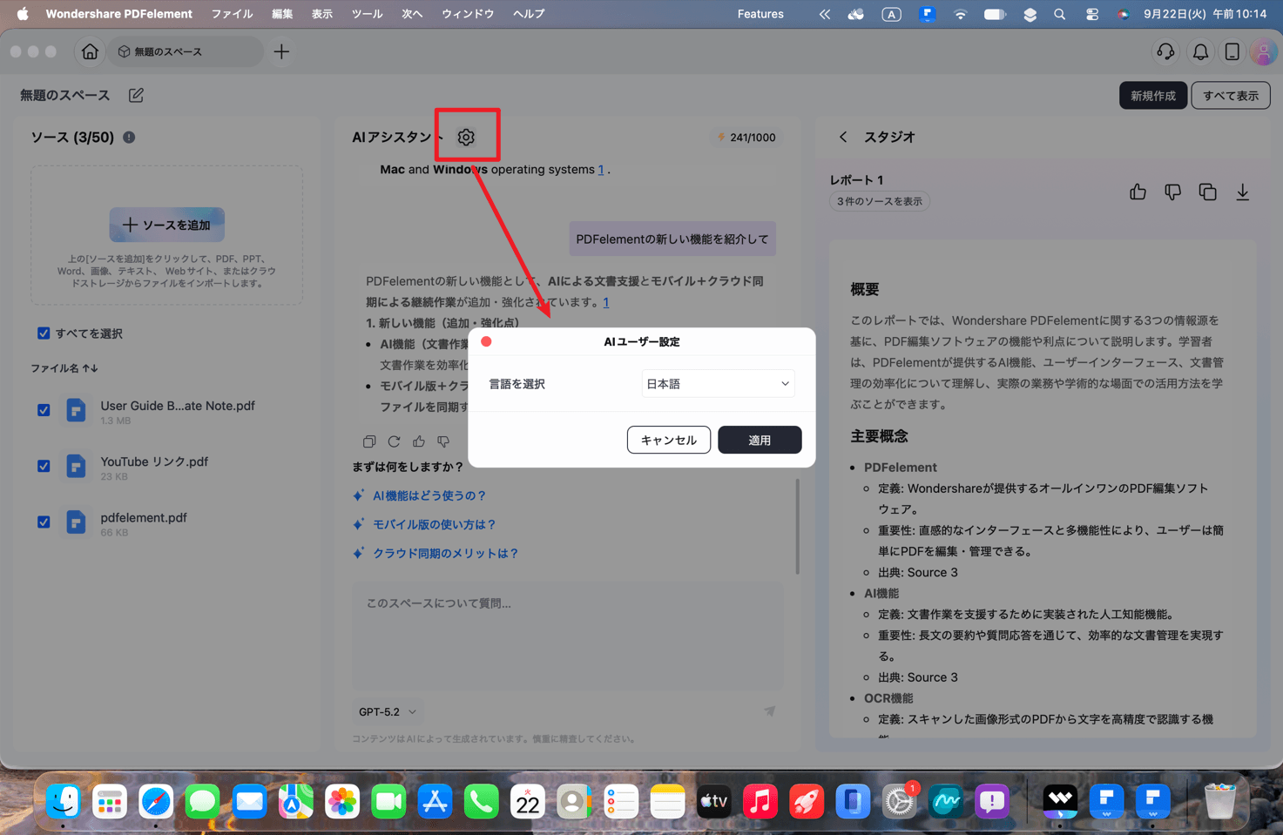Select the YouTube リンク.pdf file
The width and height of the screenshot is (1283, 835).
tap(154, 461)
